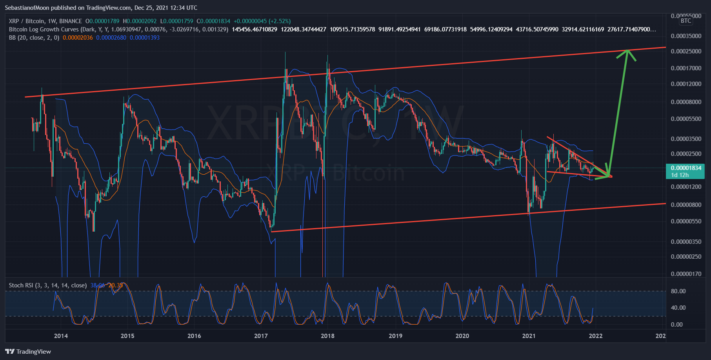Click the 0.00005500 price axis label

coord(686,119)
